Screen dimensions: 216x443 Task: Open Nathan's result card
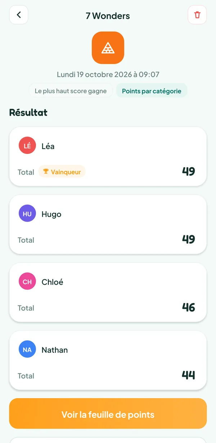pos(108,360)
